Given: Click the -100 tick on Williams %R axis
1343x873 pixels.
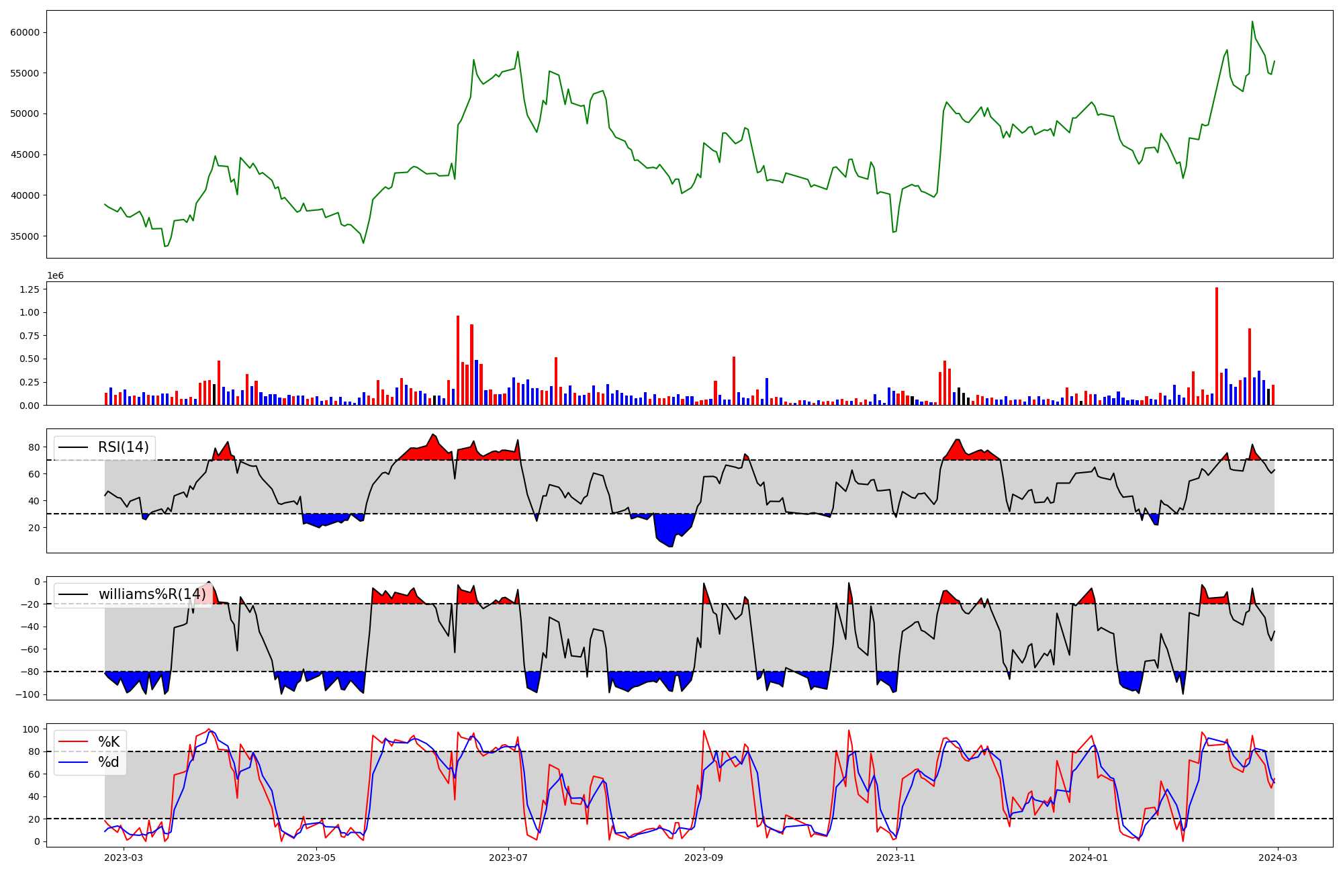Looking at the screenshot, I should (28, 694).
